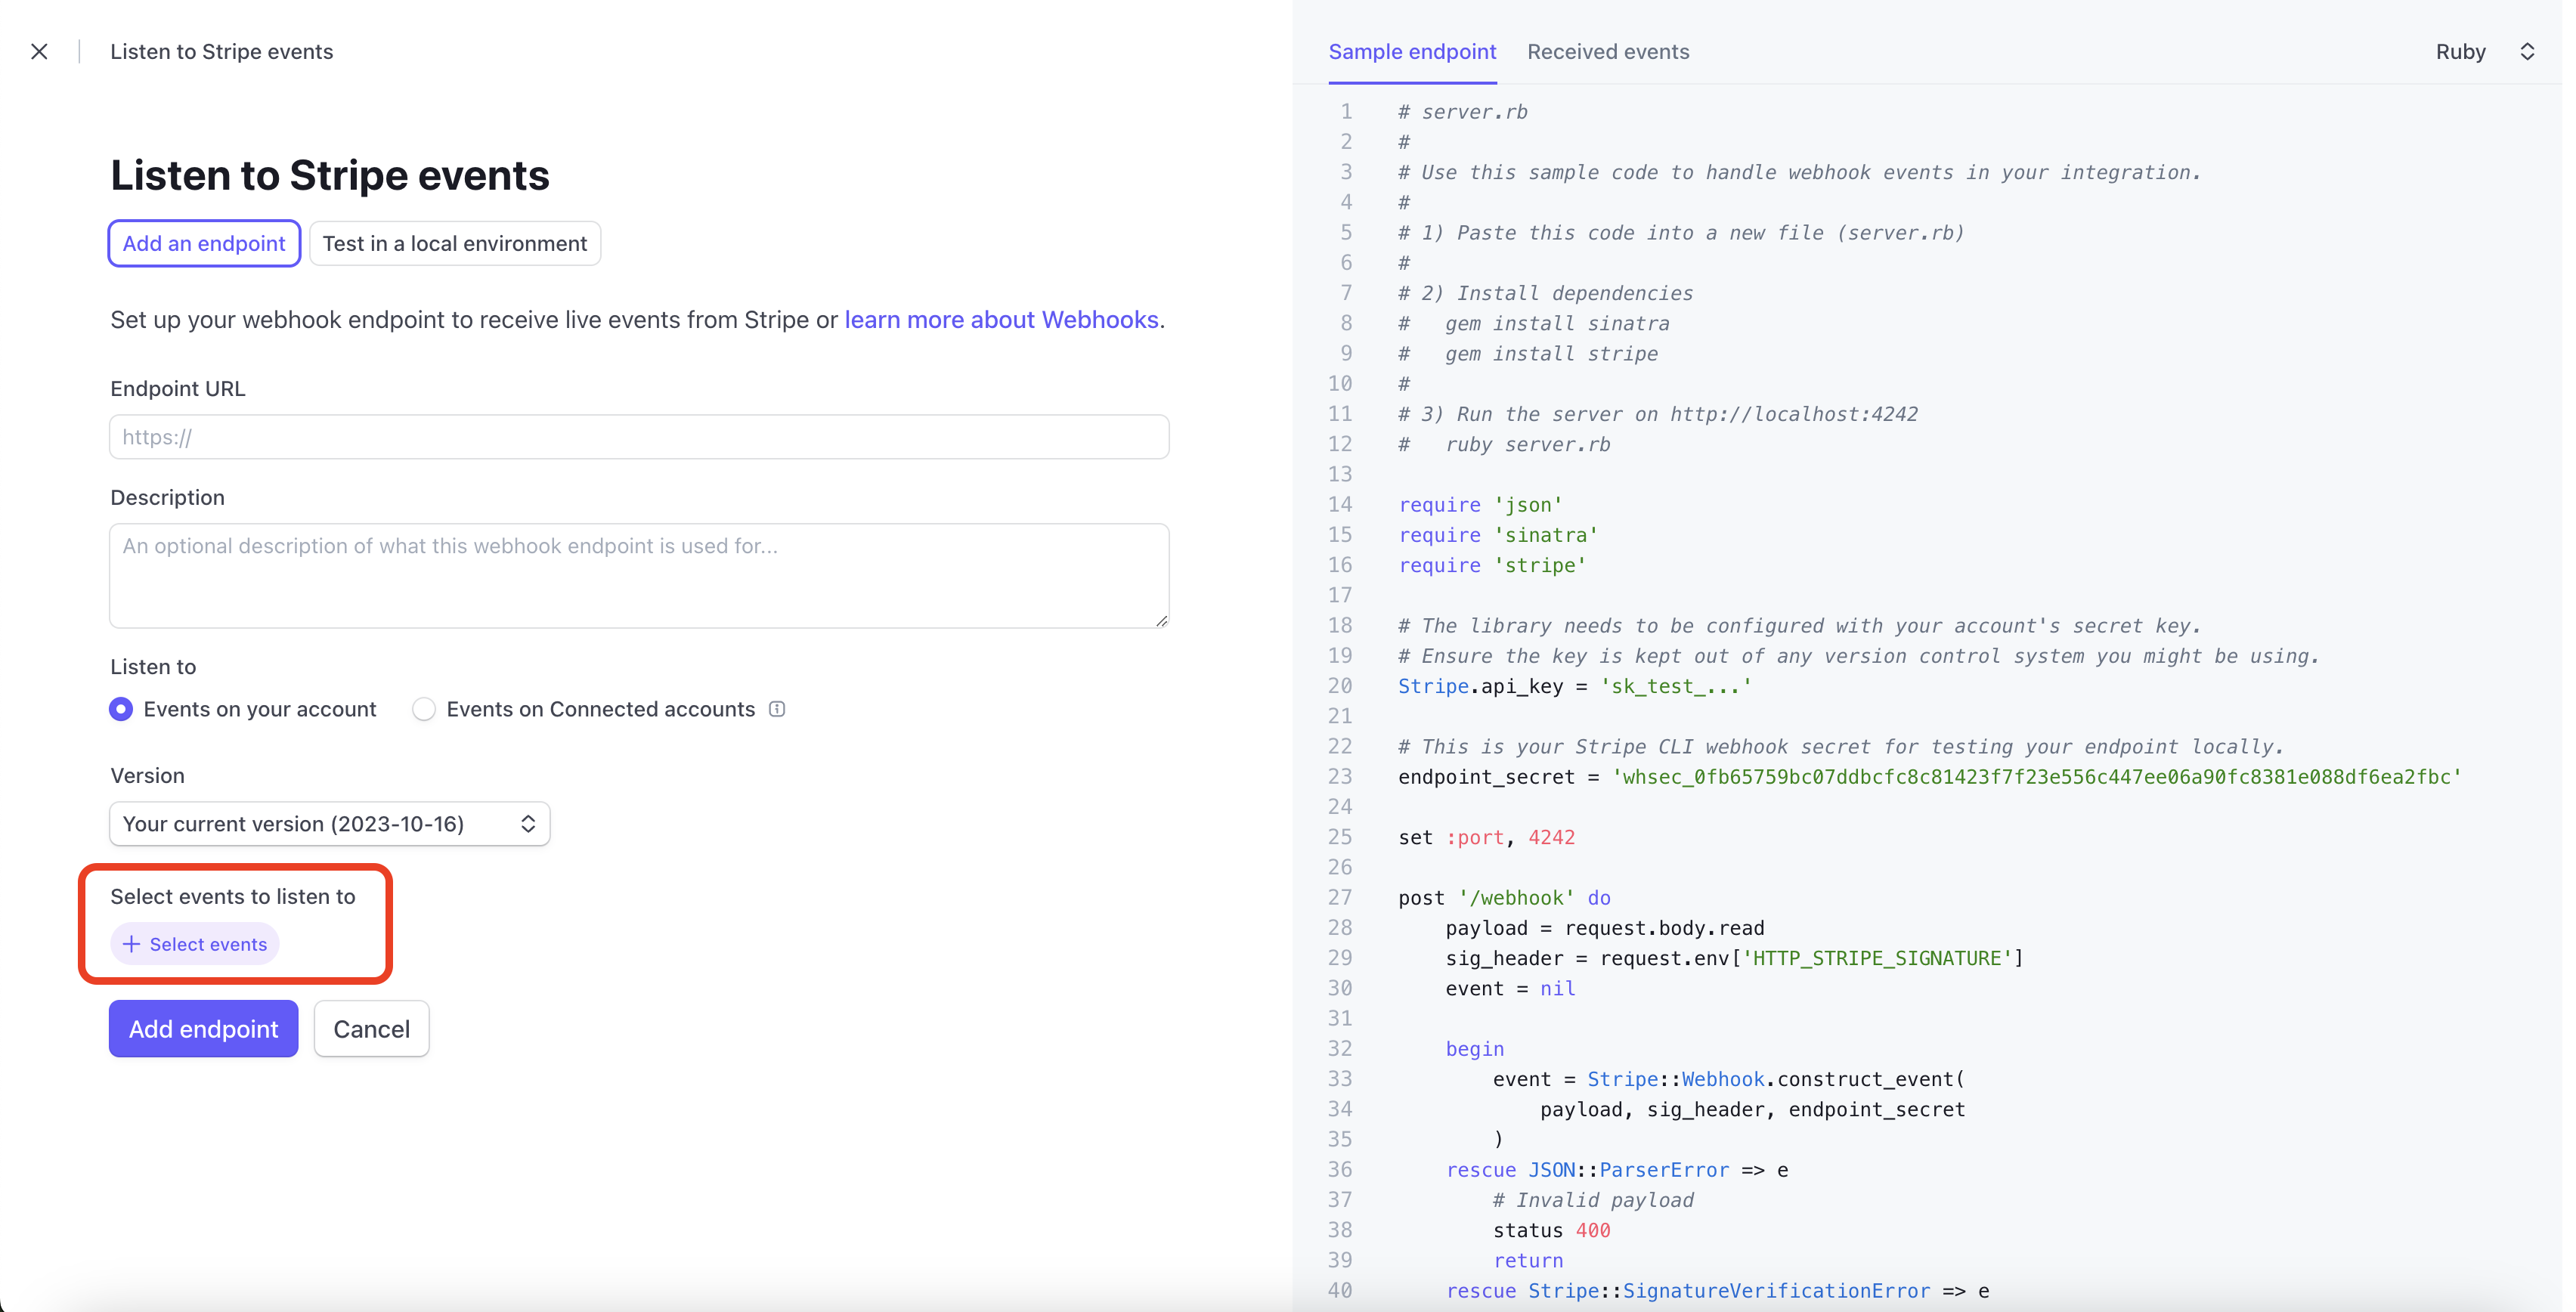Image resolution: width=2576 pixels, height=1312 pixels.
Task: Cancel the endpoint creation
Action: point(371,1029)
